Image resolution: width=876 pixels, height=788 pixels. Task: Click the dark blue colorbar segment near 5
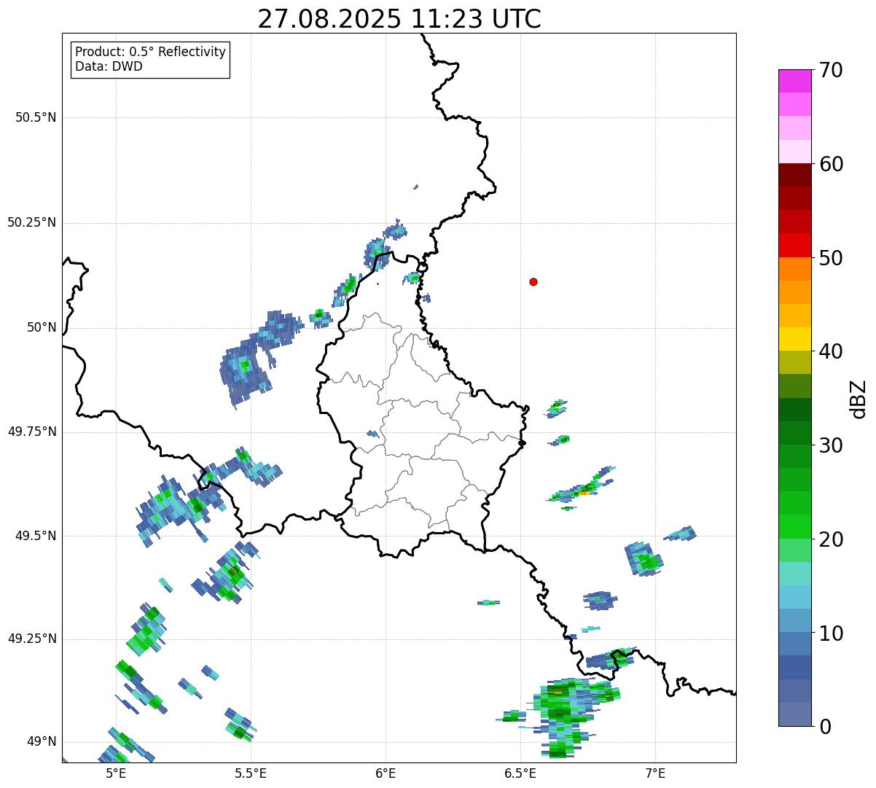click(x=794, y=667)
